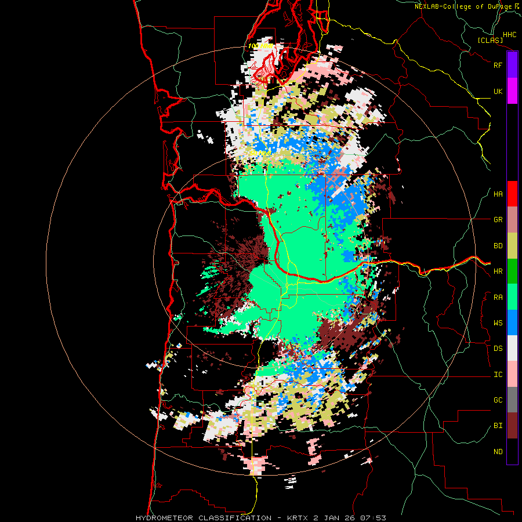Select the olive-yellow BD legend swatch
Viewport: 522px width, 522px height.
pyautogui.click(x=512, y=246)
